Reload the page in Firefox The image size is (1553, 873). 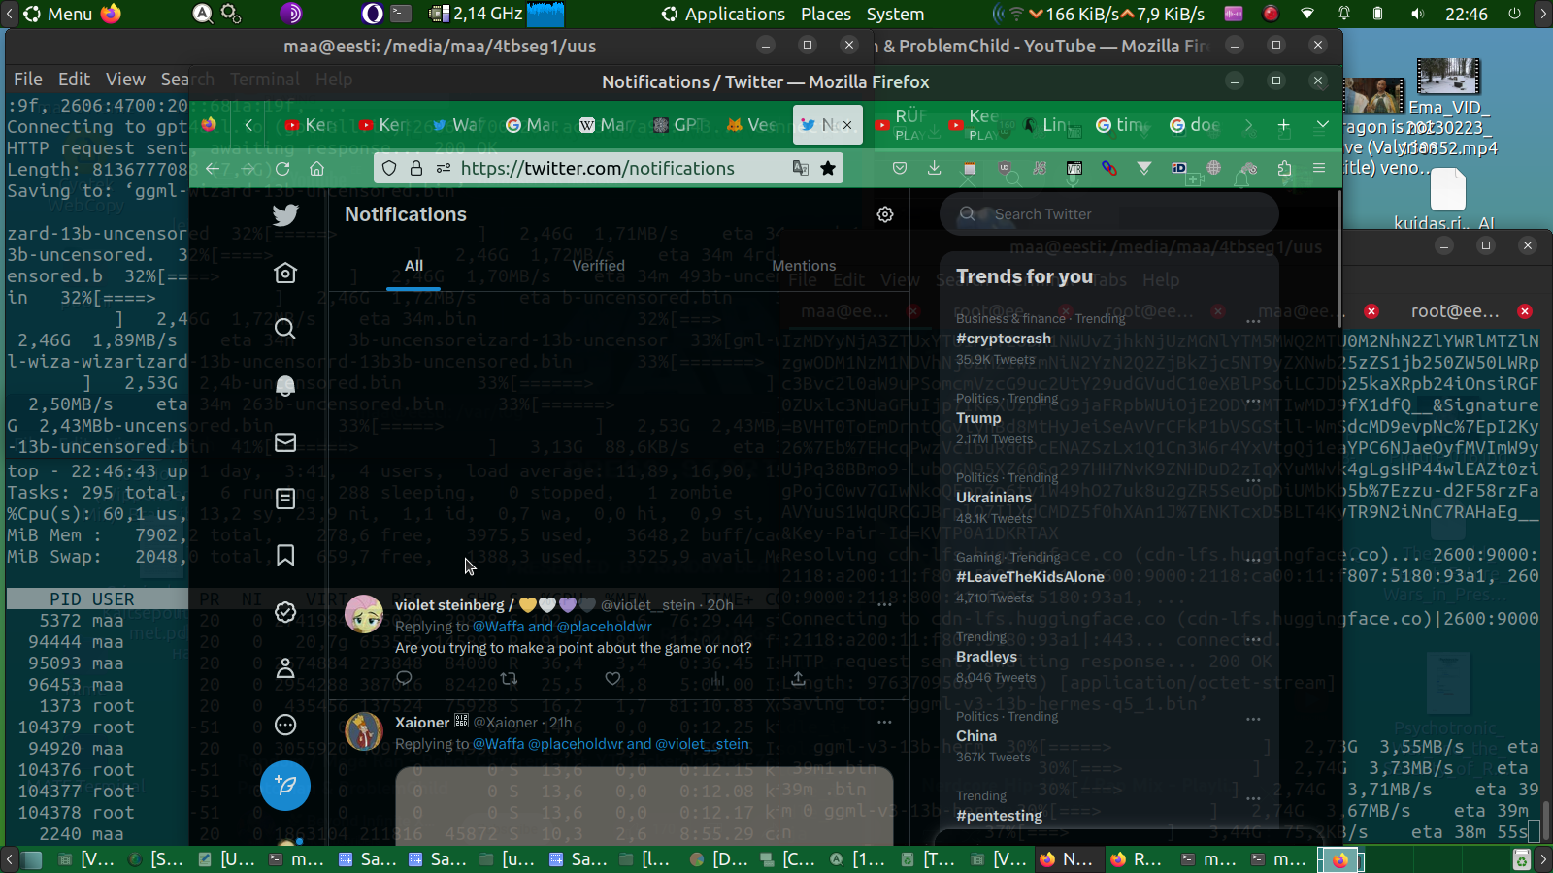[x=282, y=168]
